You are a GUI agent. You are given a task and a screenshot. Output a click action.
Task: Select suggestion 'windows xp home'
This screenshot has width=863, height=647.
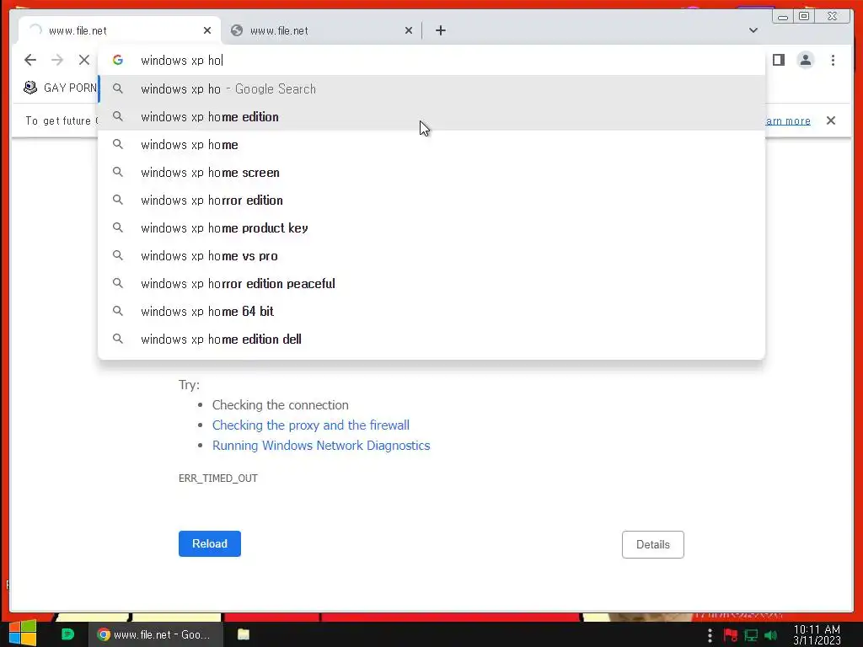tap(431, 145)
